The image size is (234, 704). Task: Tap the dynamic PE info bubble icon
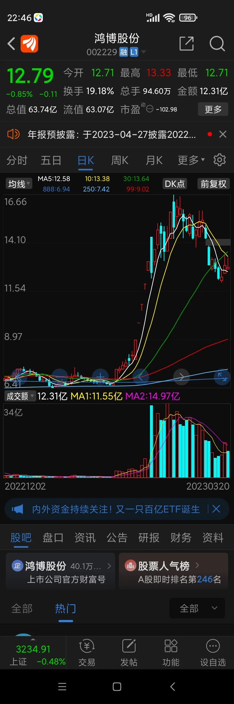[x=150, y=109]
